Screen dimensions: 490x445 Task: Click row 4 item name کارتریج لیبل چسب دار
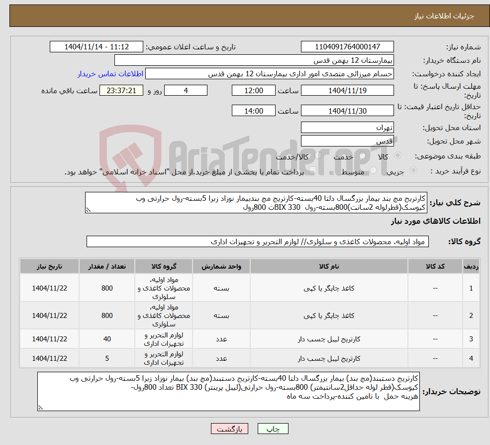pos(329,358)
